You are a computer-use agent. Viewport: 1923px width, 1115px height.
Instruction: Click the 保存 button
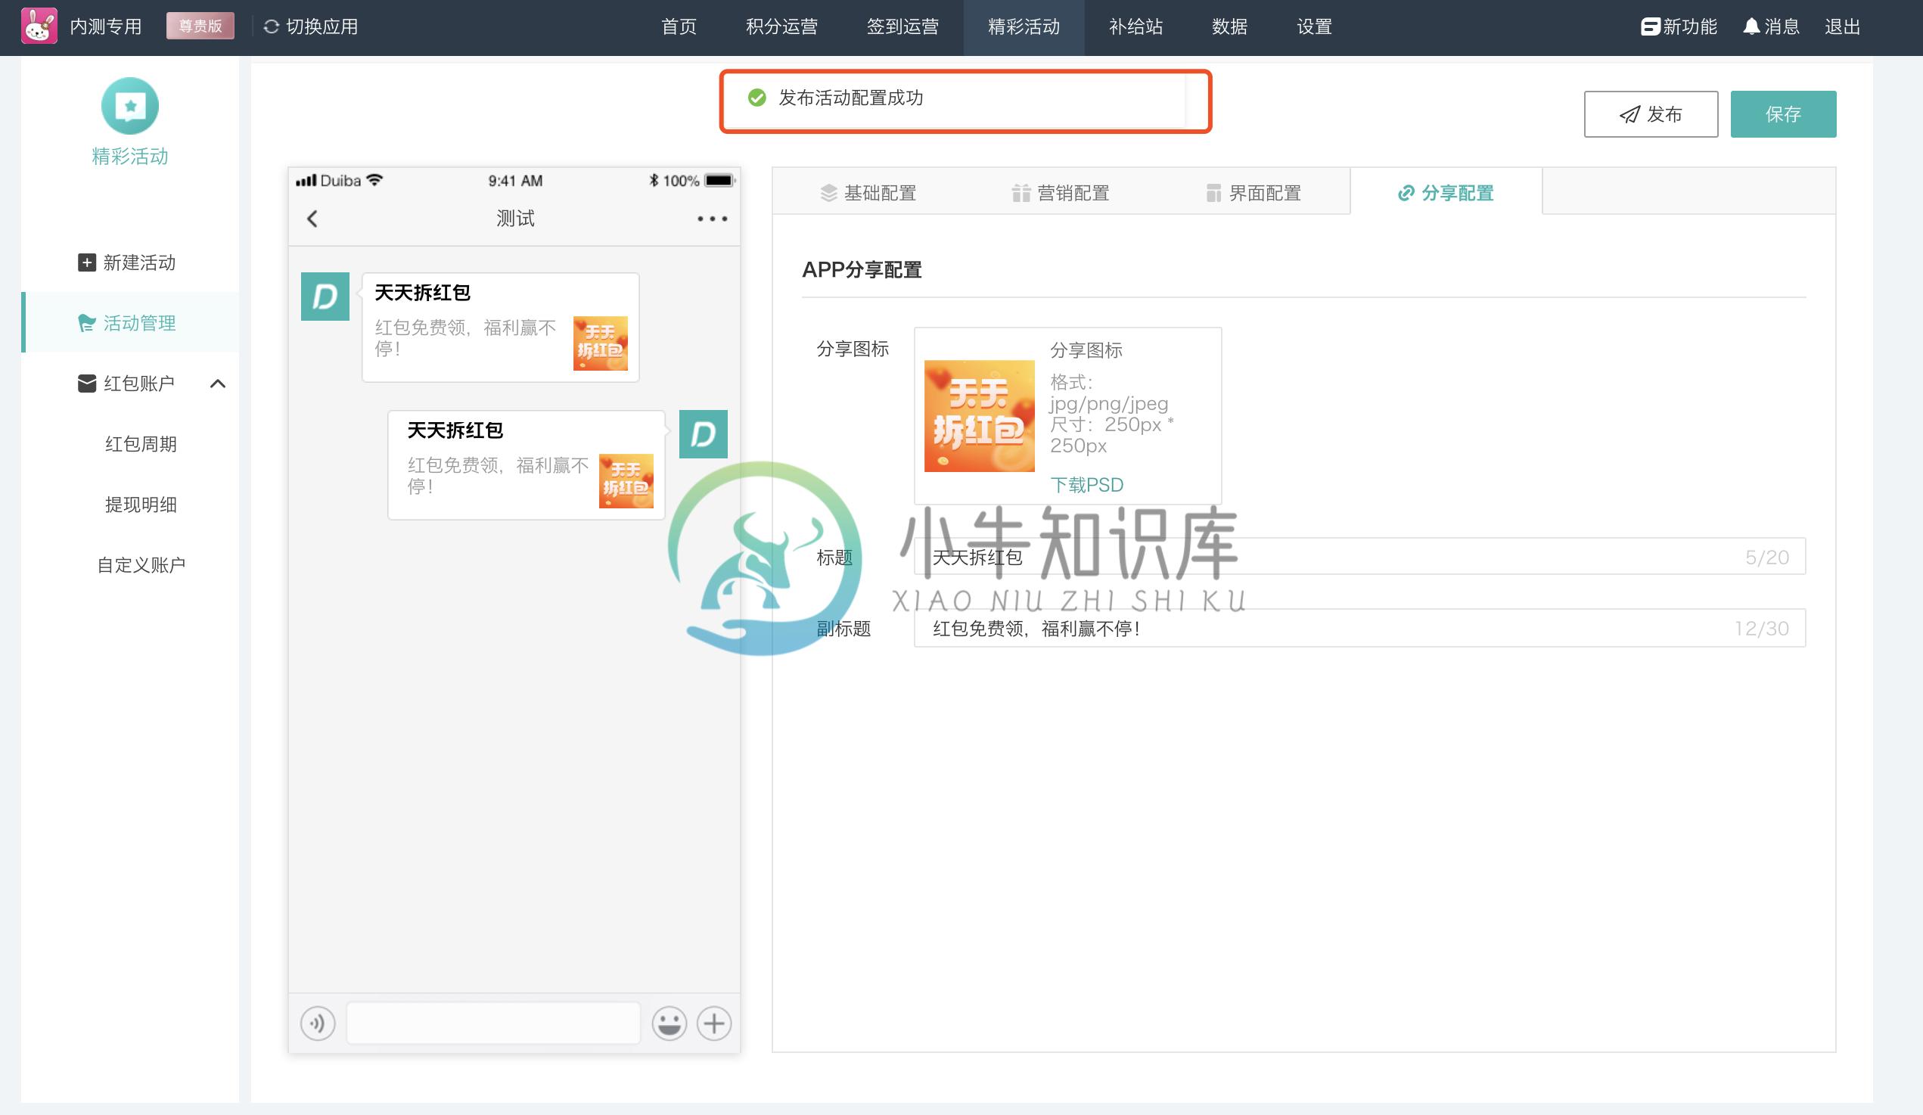pos(1782,114)
